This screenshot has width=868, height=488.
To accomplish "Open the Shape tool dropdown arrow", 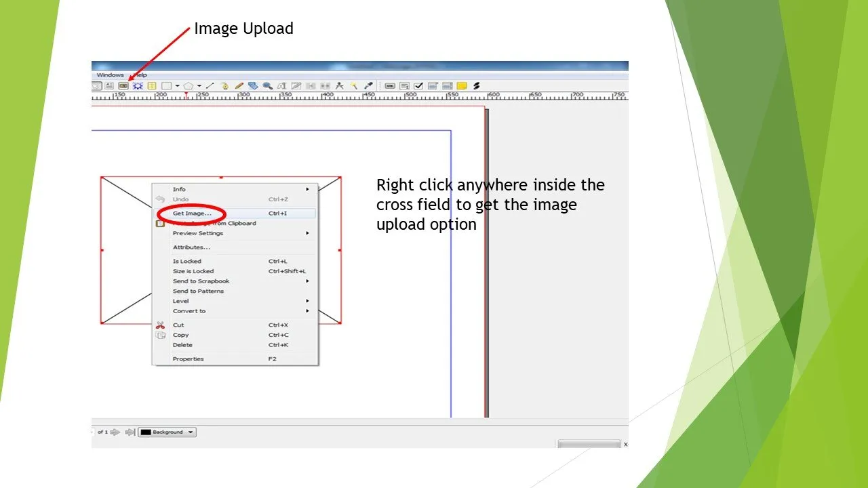I will (x=177, y=86).
